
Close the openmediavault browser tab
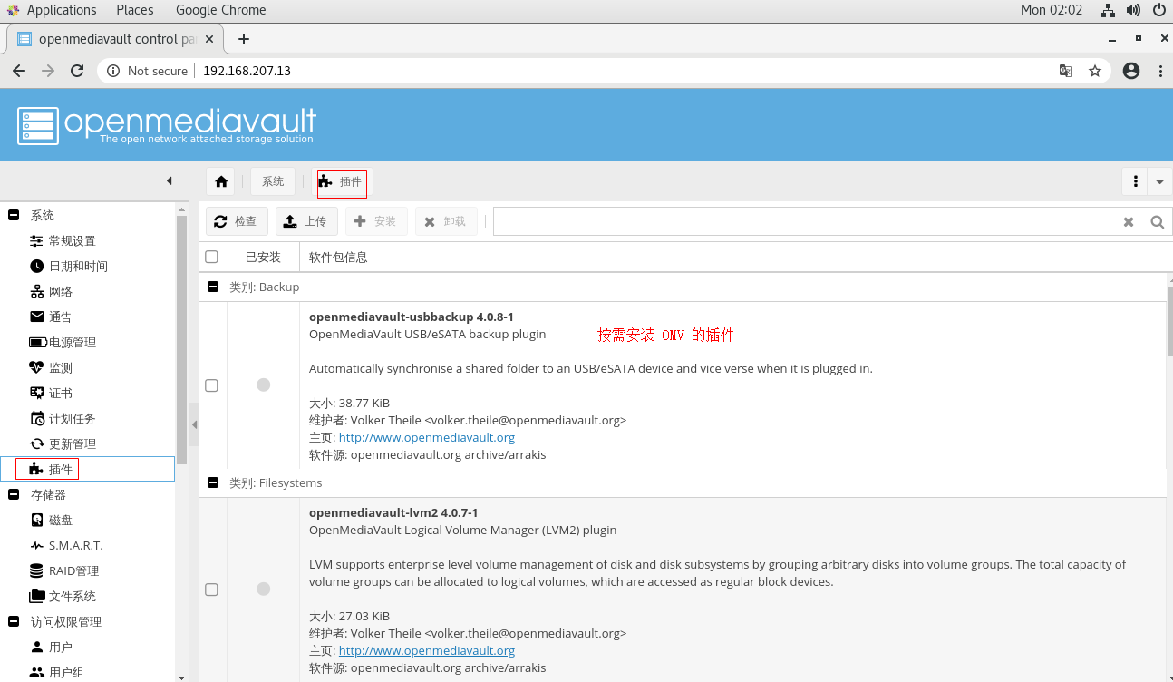[x=209, y=39]
